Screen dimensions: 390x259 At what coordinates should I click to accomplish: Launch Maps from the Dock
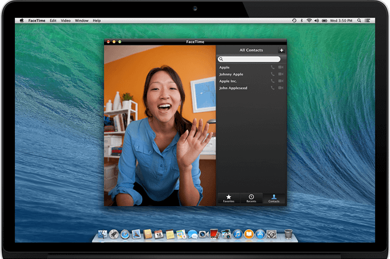[x=181, y=234]
